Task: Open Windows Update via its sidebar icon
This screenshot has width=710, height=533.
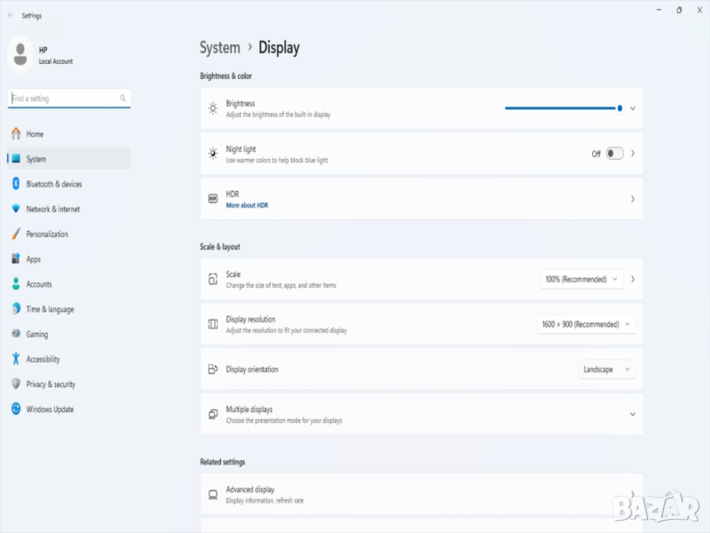Action: pyautogui.click(x=16, y=410)
